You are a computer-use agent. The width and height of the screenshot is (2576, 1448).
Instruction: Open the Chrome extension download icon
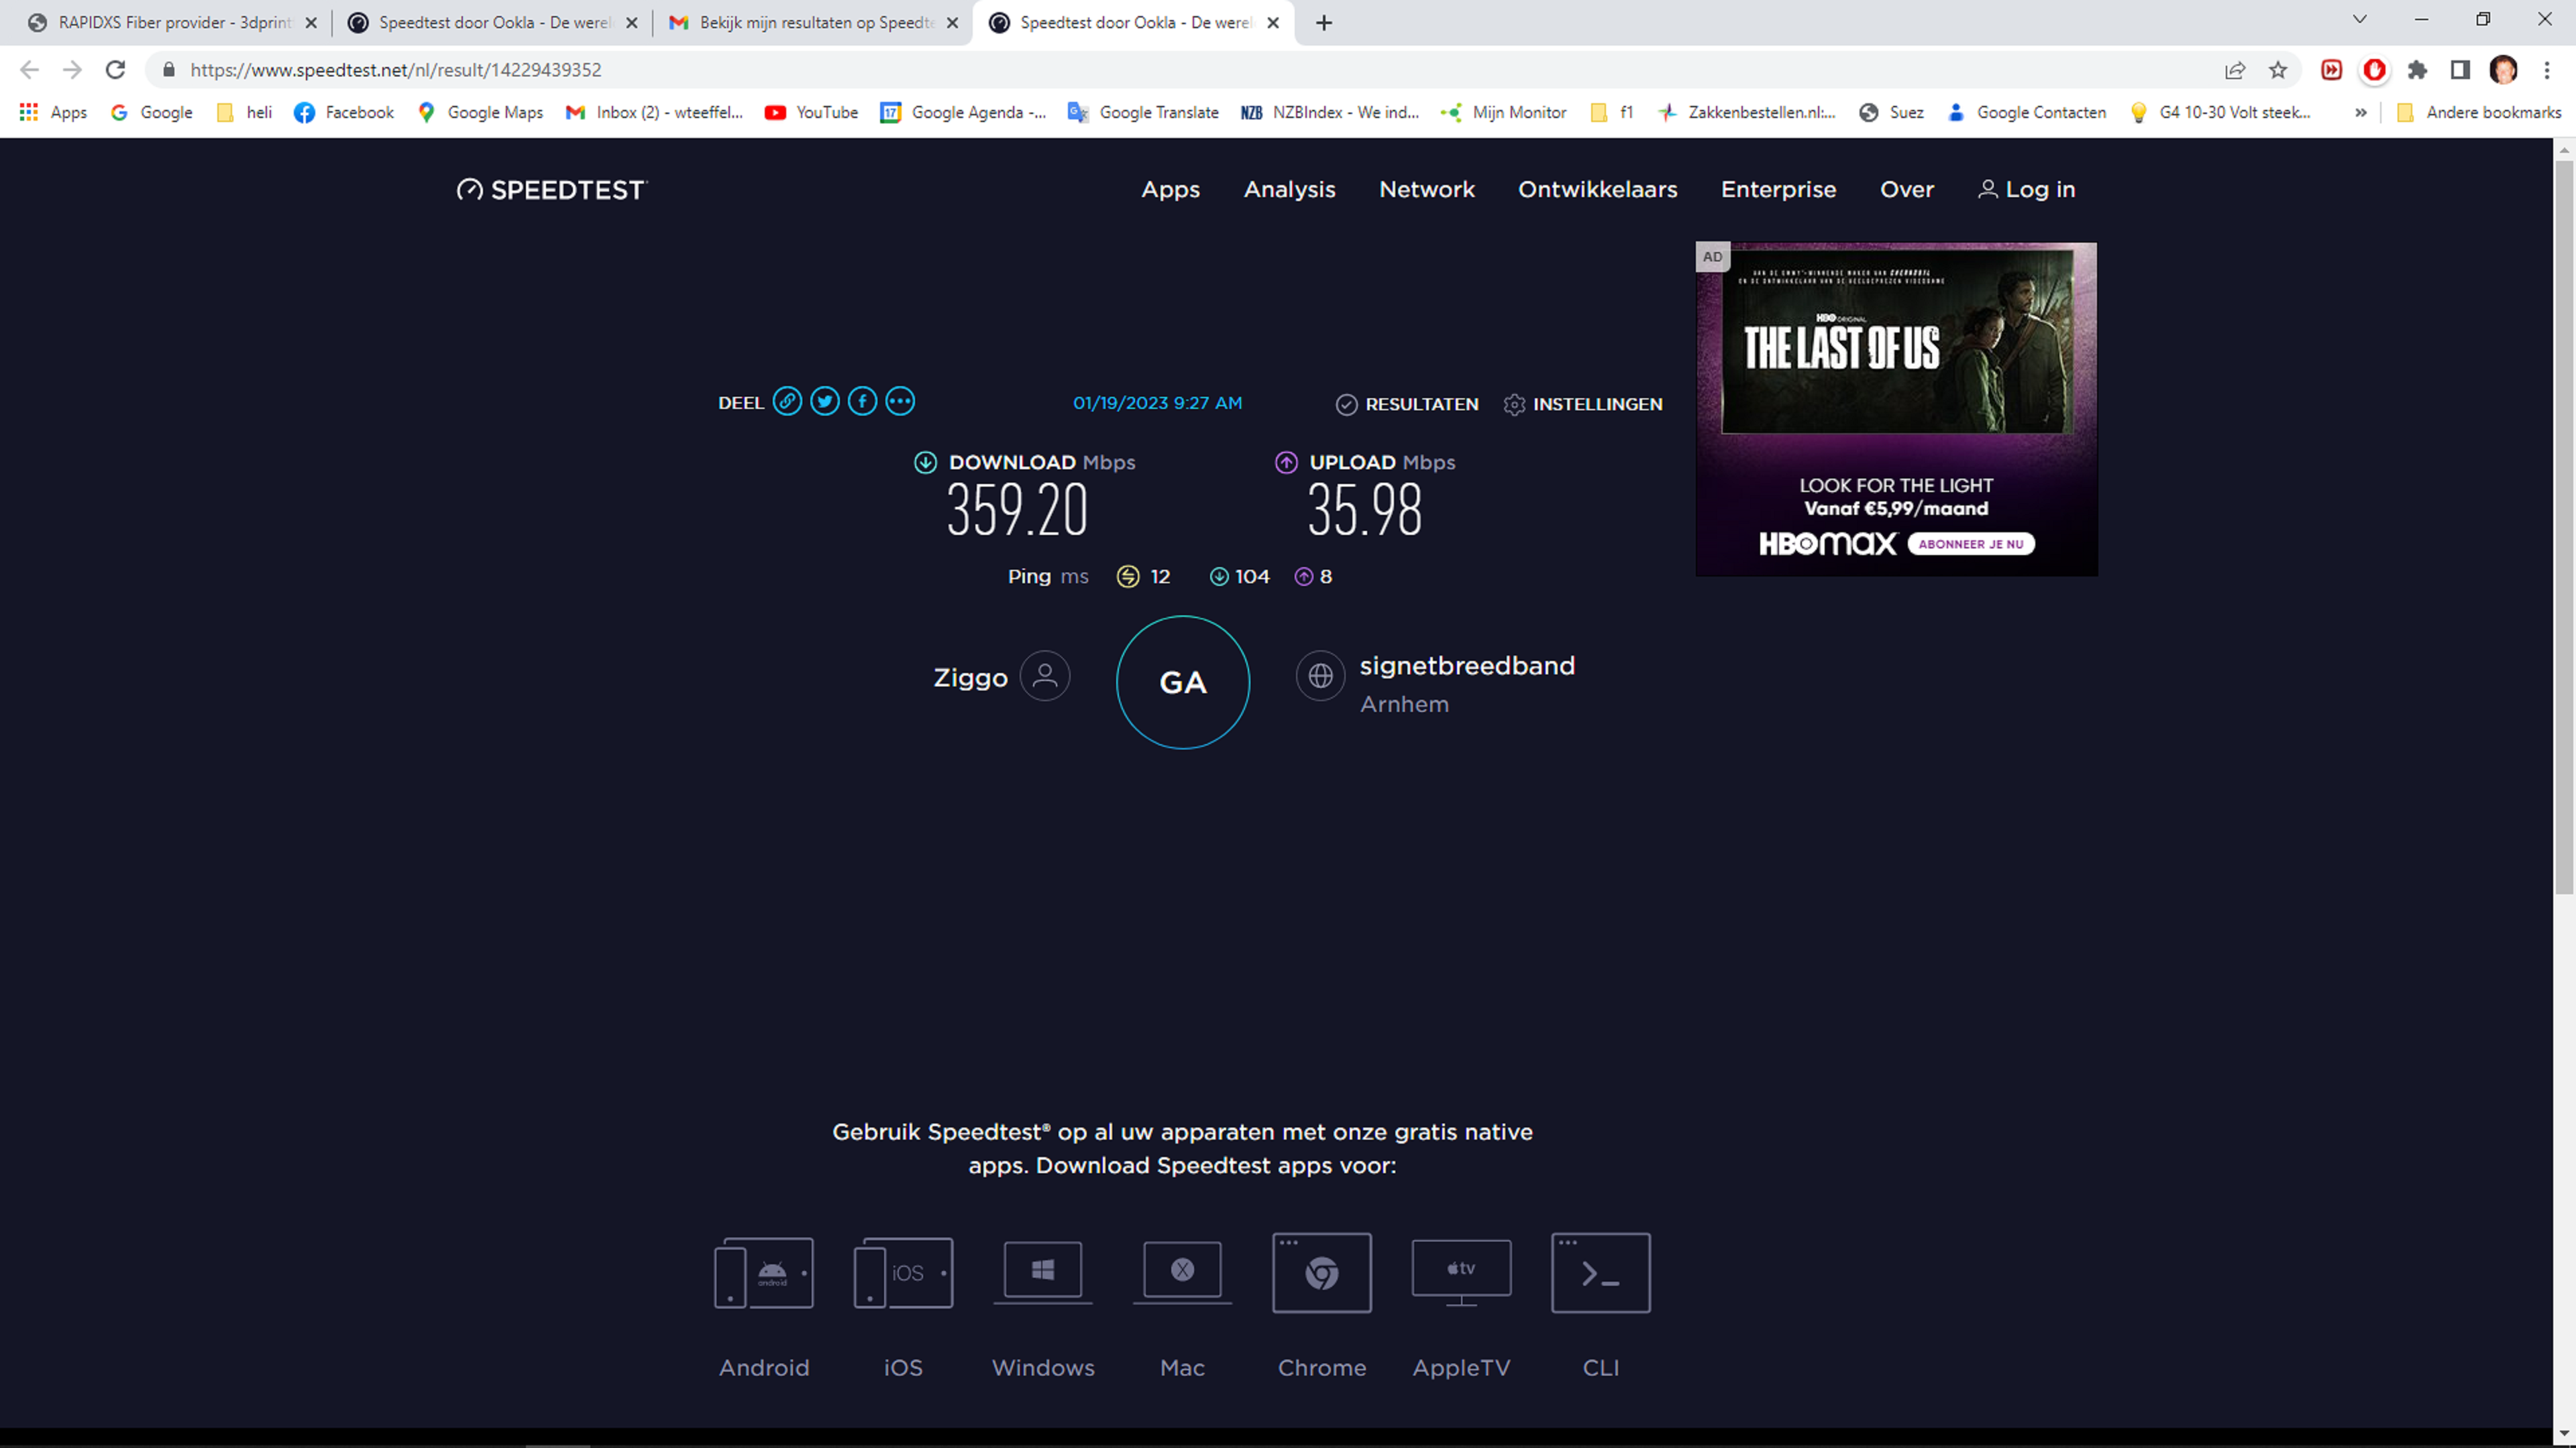pos(1321,1272)
